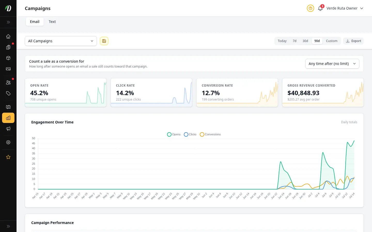372x232 pixels.
Task: Click the yellow star icon in sidebar
Action: click(8, 157)
